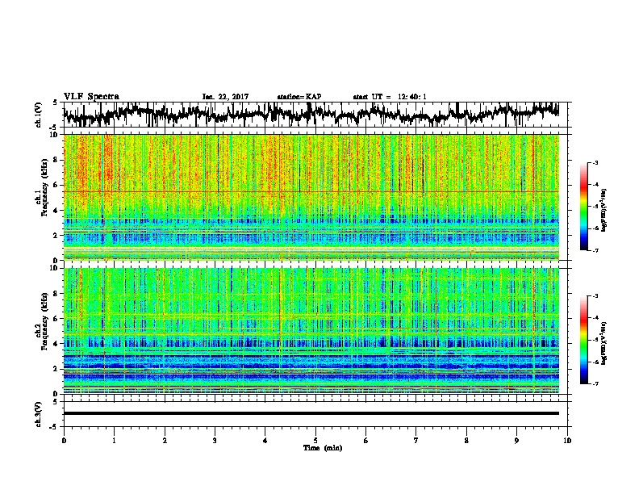Click the ch.1 'Frequency (kHz)' axis label
The height and width of the screenshot is (494, 639).
pos(44,188)
